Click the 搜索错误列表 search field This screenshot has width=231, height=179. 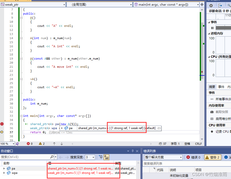pyautogui.click(x=187, y=164)
